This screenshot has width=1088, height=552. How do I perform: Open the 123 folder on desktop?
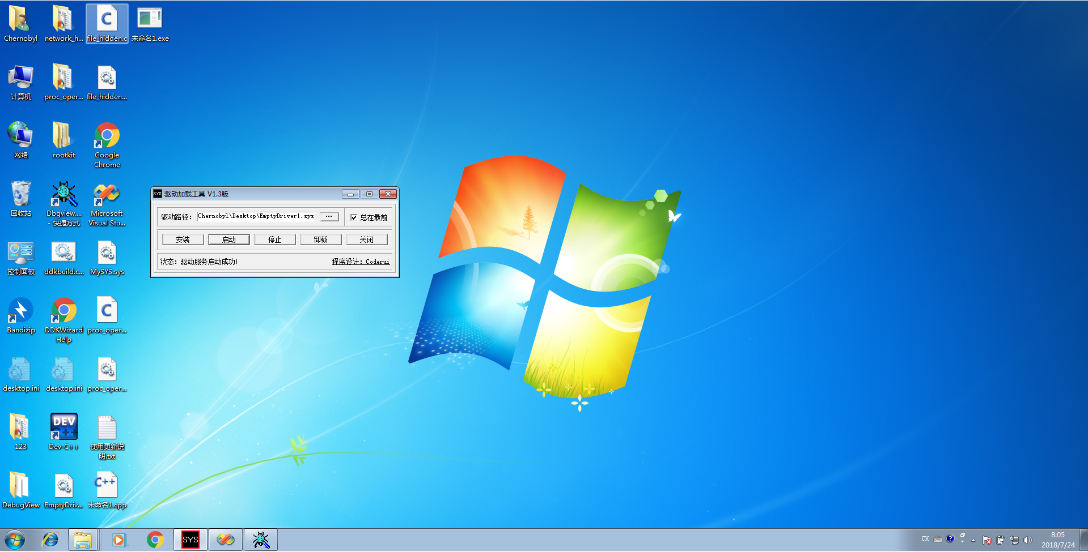(x=20, y=432)
